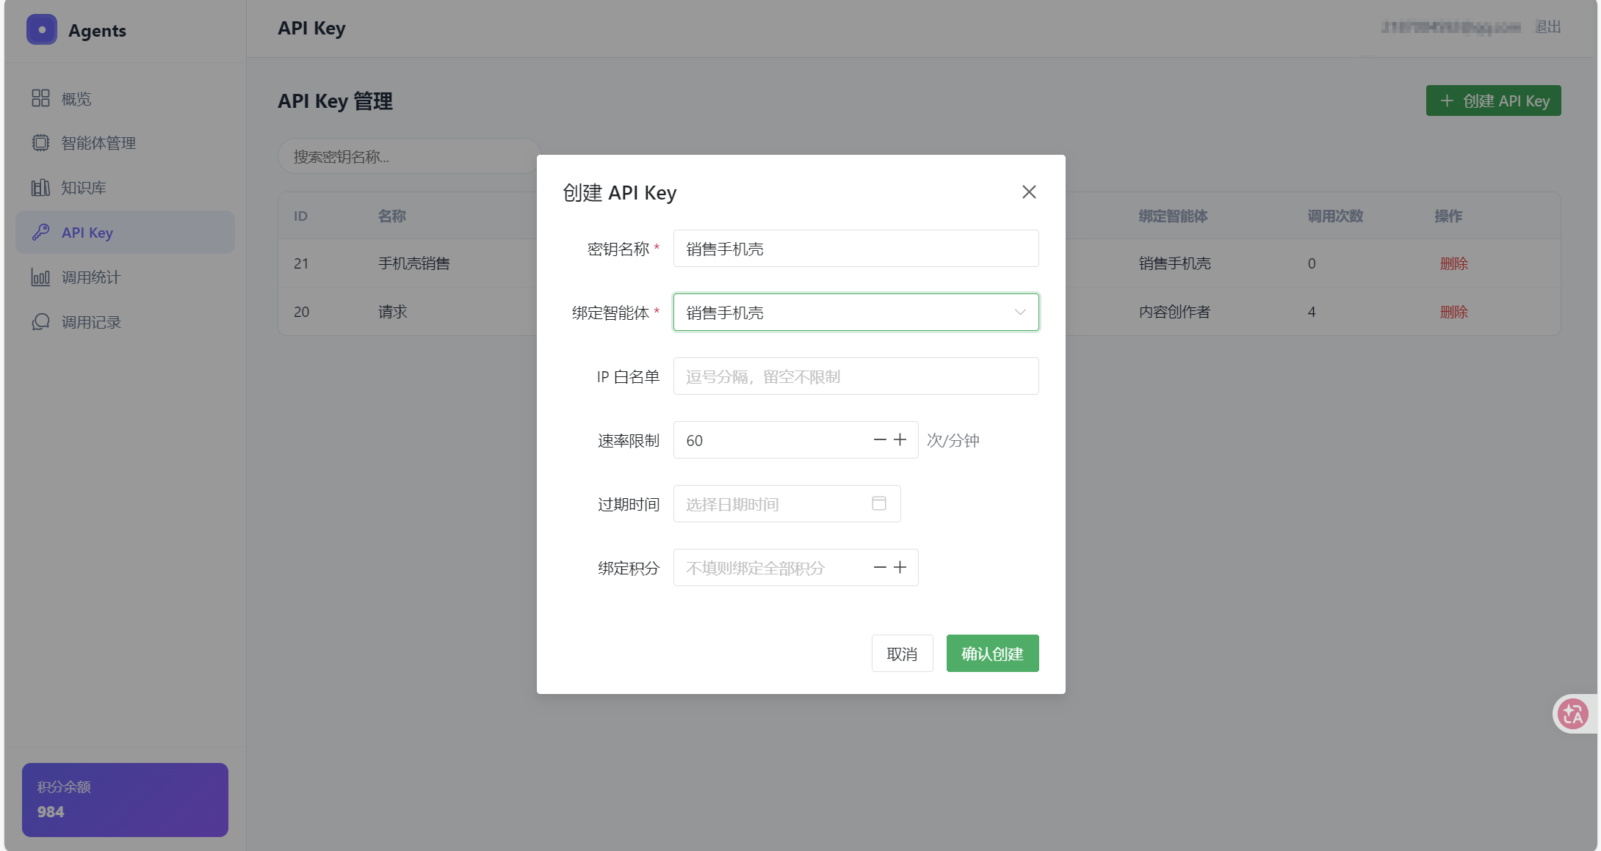Click the IP 白名单 input field
Screen dimensions: 1601x851
click(856, 376)
